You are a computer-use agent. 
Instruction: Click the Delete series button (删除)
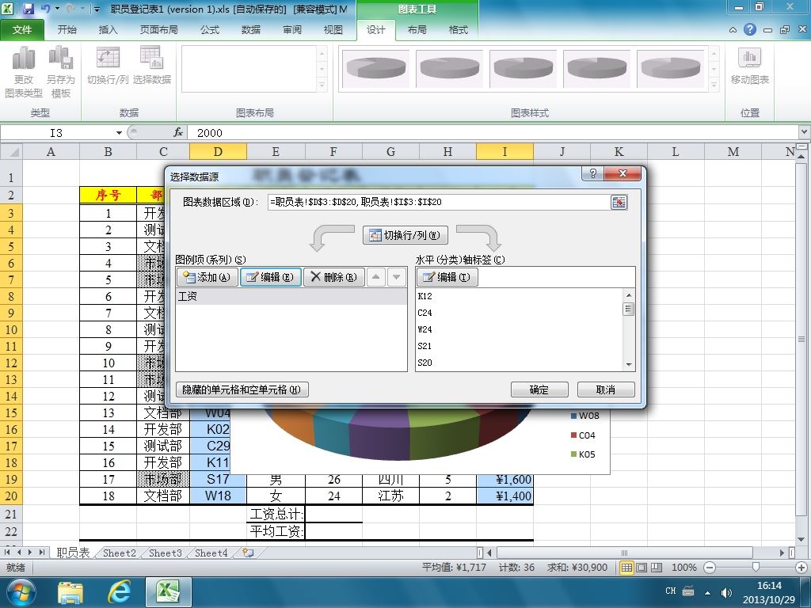(333, 277)
